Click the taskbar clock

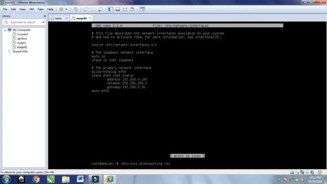point(315,179)
